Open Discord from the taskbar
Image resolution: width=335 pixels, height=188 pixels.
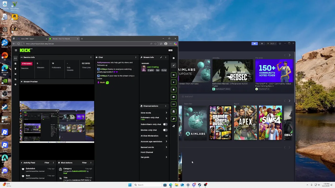click(194, 185)
